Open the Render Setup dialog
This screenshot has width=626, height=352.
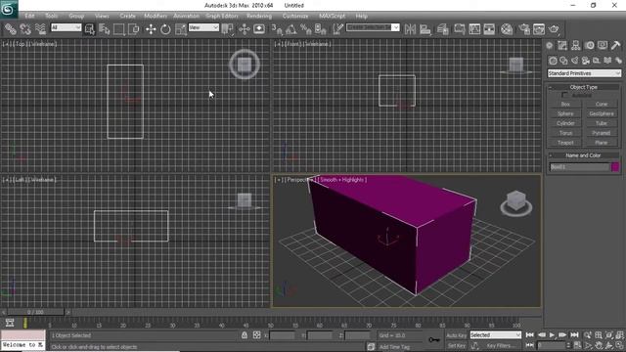click(524, 28)
